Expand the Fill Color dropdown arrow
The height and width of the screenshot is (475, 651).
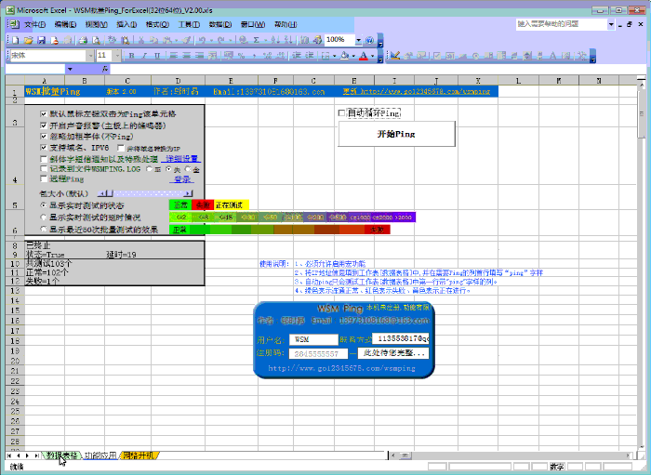(353, 56)
